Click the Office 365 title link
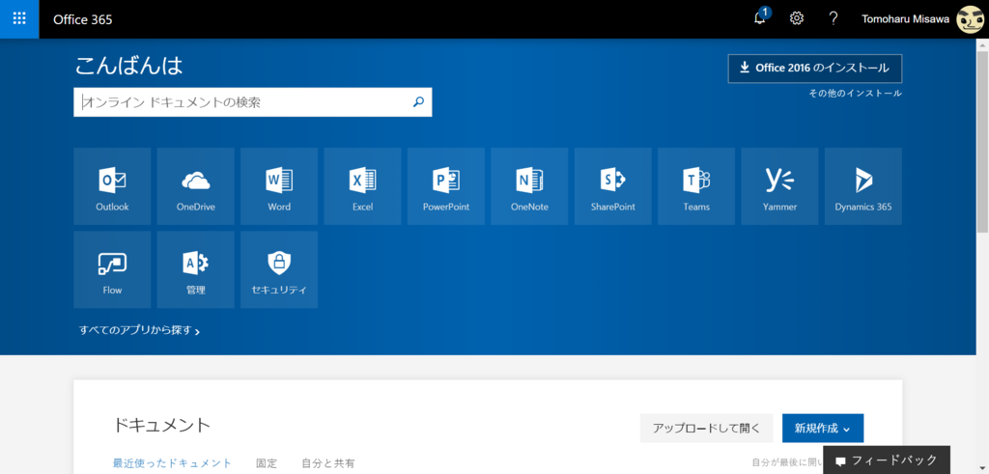989x474 pixels. coord(83,19)
